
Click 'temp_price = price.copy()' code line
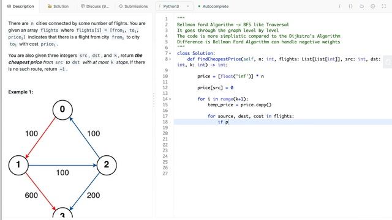click(239, 105)
